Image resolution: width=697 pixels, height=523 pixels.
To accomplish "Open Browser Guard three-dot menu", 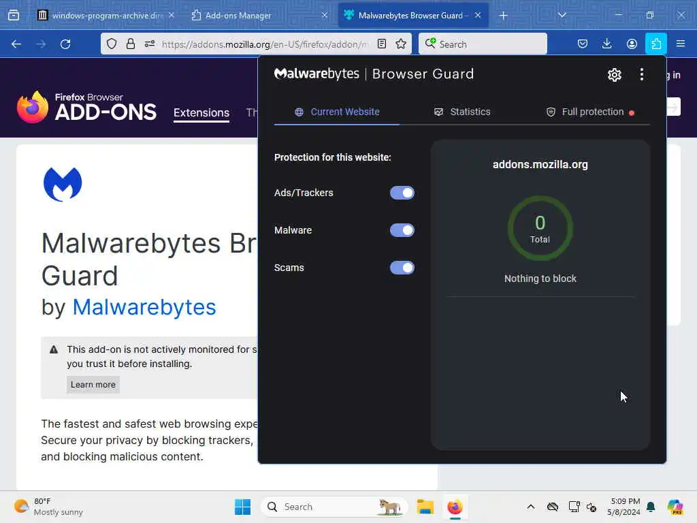I will tap(641, 74).
